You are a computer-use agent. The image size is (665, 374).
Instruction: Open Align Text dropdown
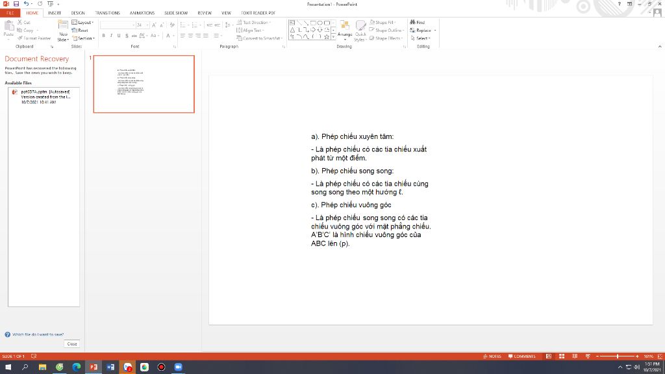[x=250, y=30]
